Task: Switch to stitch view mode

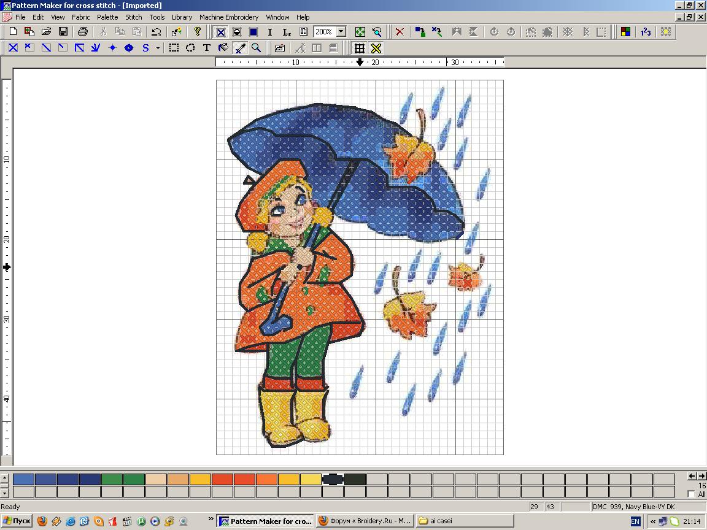Action: point(220,32)
